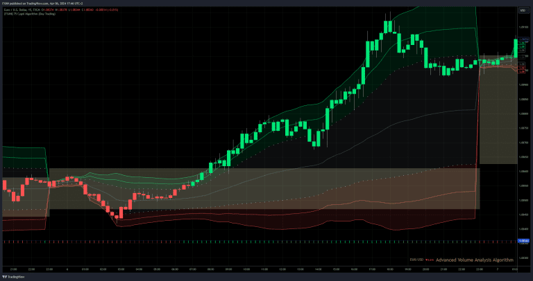Open the USD currency selector on price axis
The width and height of the screenshot is (533, 281).
coord(521,10)
